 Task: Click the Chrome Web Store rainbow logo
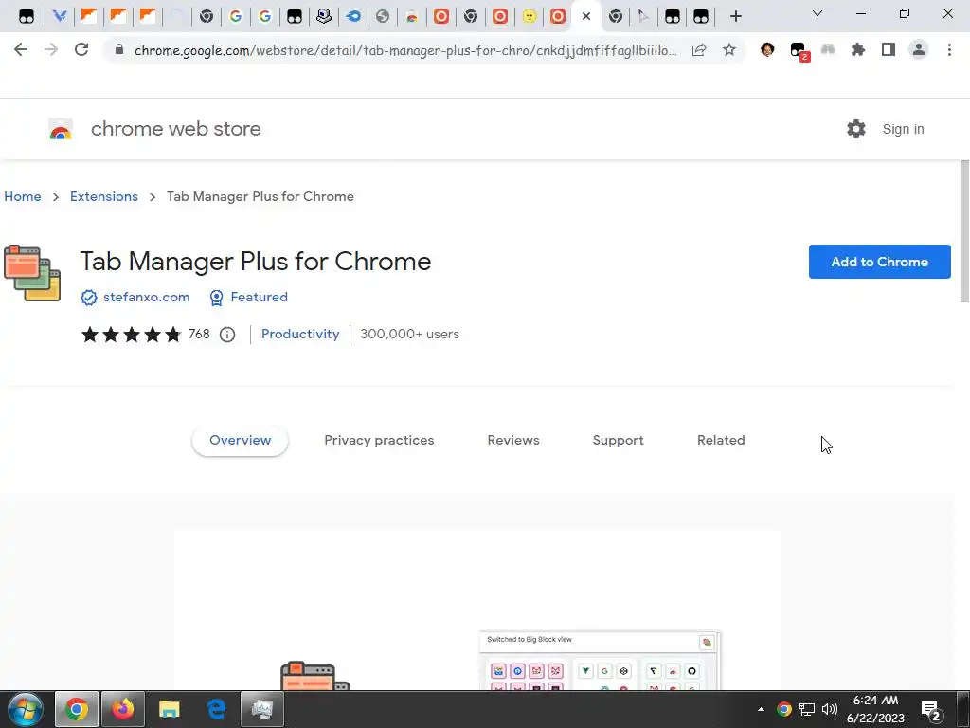click(x=61, y=129)
